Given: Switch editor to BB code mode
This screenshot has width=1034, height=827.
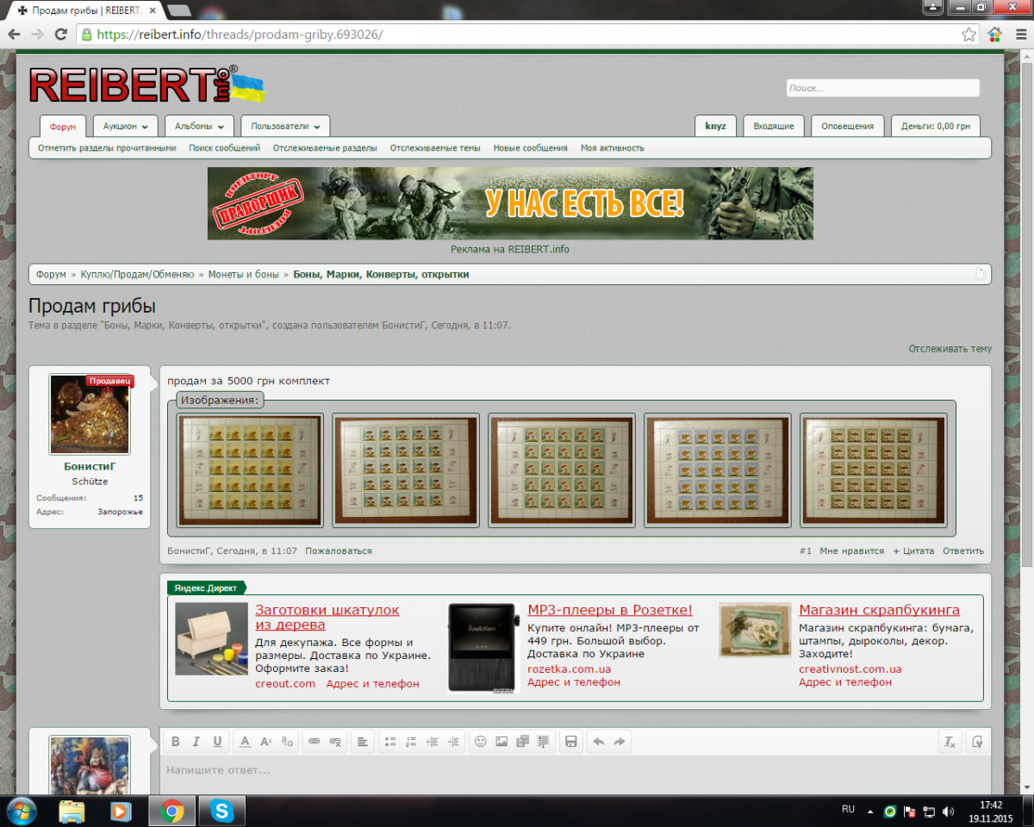Looking at the screenshot, I should pos(977,742).
